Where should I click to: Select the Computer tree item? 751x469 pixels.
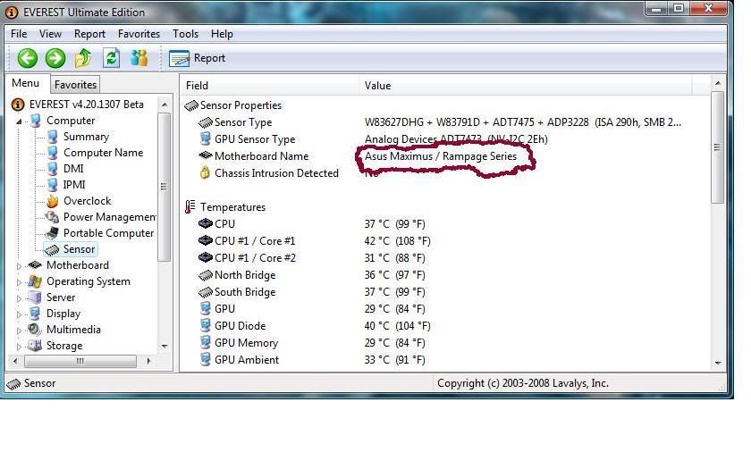(x=71, y=121)
